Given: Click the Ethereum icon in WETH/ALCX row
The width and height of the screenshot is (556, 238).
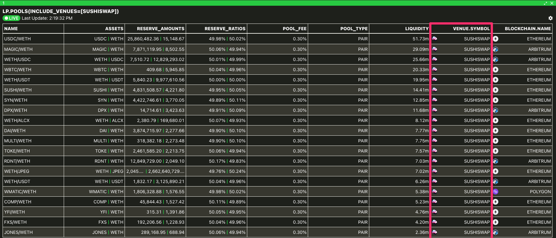Looking at the screenshot, I should tap(495, 120).
